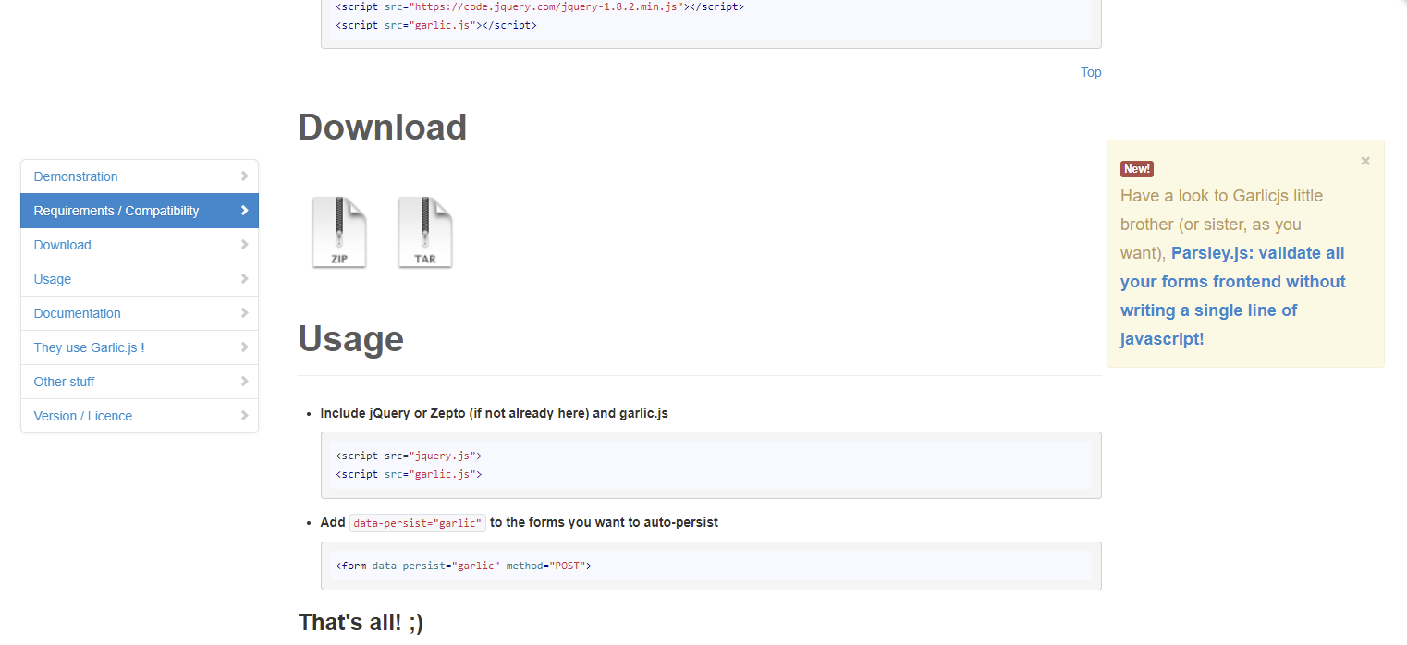This screenshot has height=645, width=1407.
Task: Expand the arrow beside Usage
Action: coord(244,279)
